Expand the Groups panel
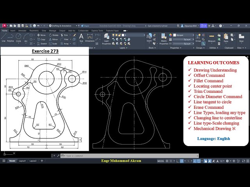 click(x=200, y=48)
